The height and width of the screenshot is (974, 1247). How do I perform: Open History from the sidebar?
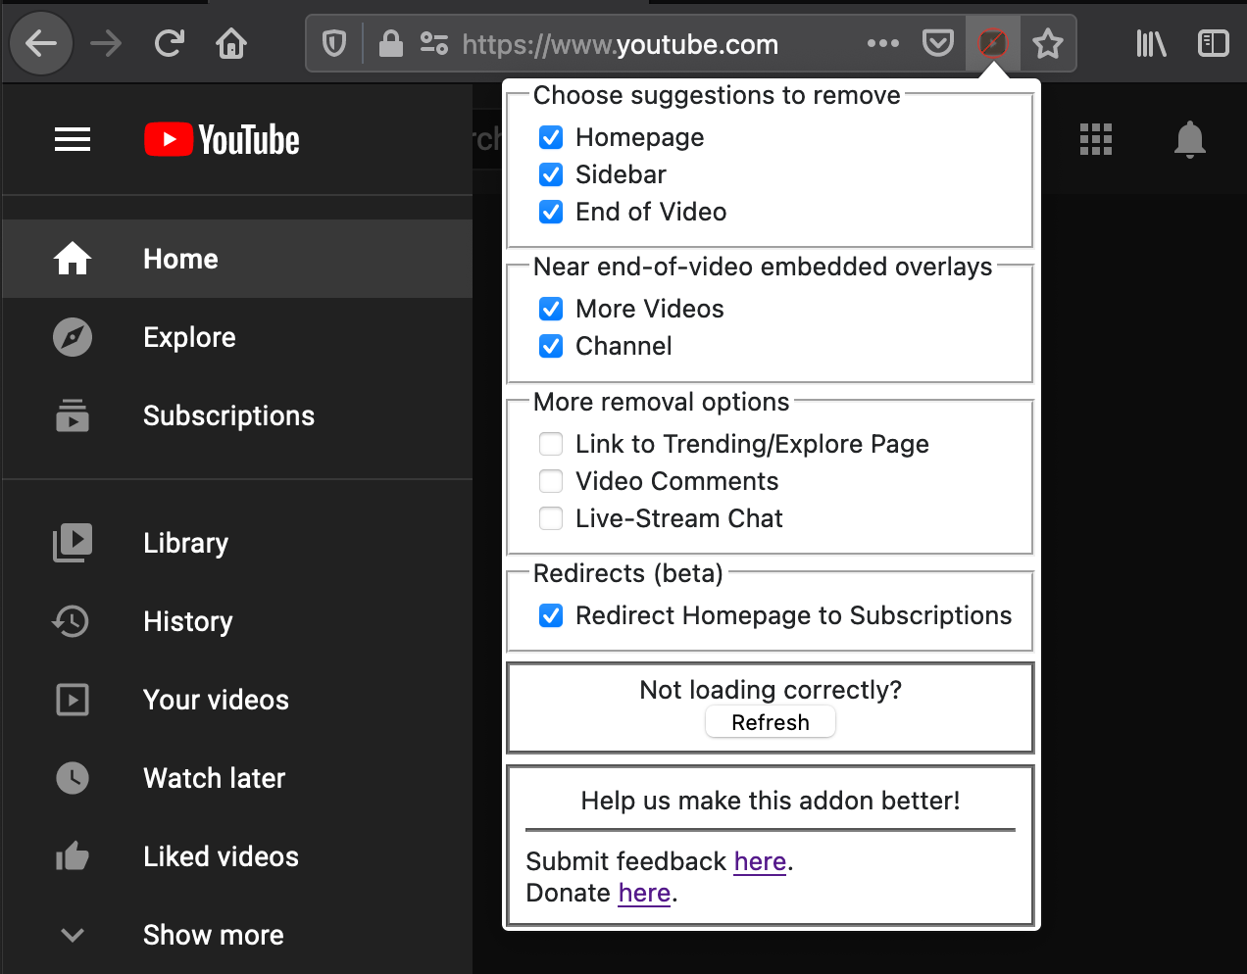(187, 621)
